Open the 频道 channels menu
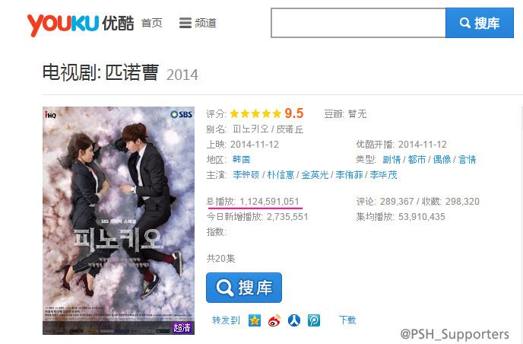523x344 pixels. [x=198, y=23]
